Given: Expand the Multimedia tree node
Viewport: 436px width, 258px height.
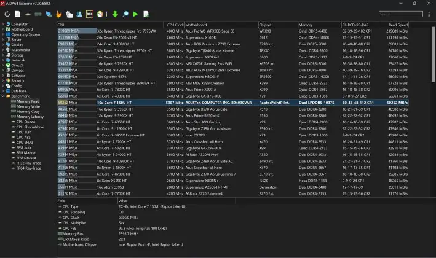Looking at the screenshot, I should (3, 50).
